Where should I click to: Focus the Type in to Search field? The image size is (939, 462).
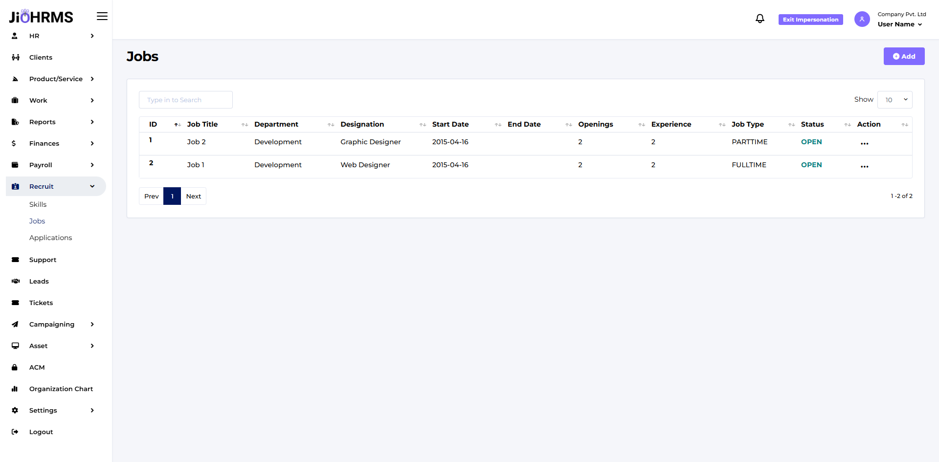185,100
